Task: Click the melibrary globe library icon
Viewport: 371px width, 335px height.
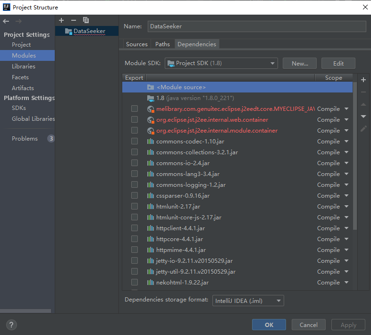Action: (x=151, y=109)
